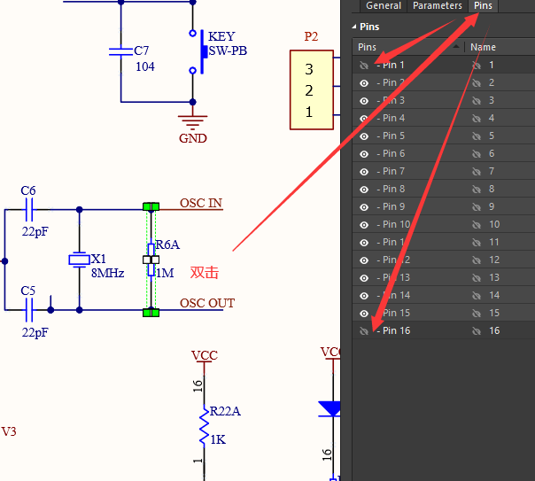Screen dimensions: 535x481
Task: Toggle name visibility icon for pin 15
Action: click(x=477, y=314)
